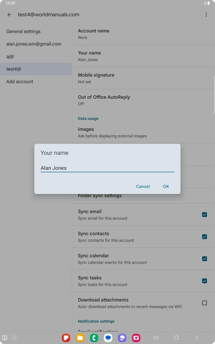Open the three-dot overflow menu
The width and height of the screenshot is (215, 344).
pos(206,15)
